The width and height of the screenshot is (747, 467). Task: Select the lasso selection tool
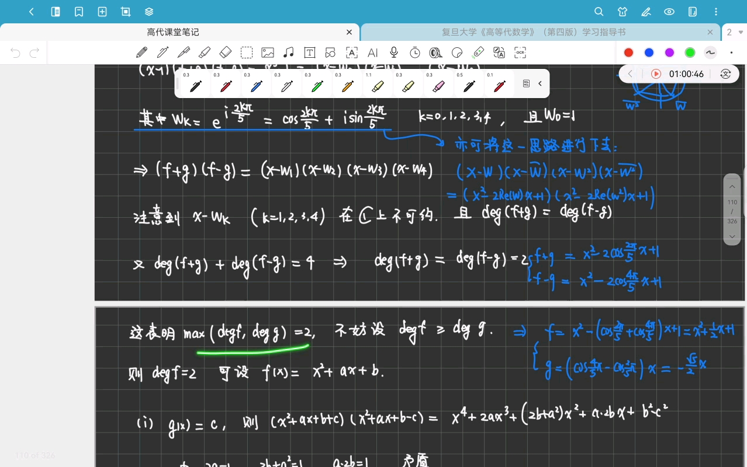247,53
